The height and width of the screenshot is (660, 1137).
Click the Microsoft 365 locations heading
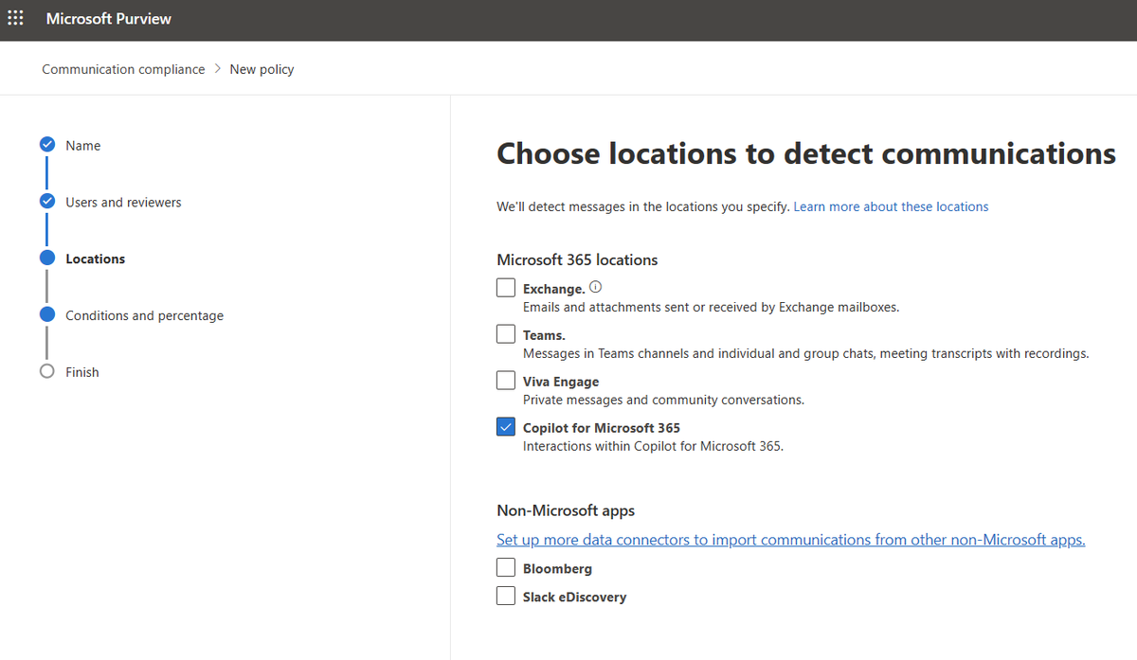577,259
